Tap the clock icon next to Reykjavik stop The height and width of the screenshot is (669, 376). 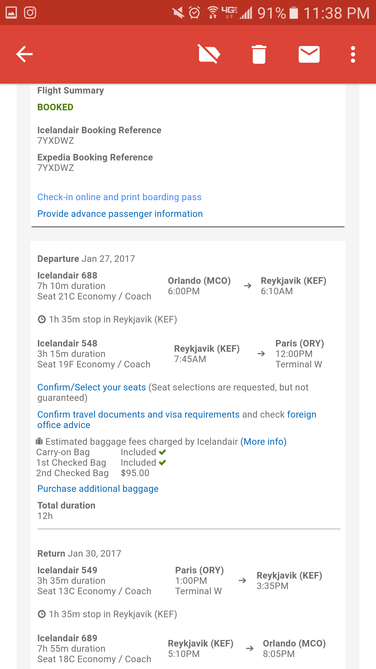coord(41,319)
